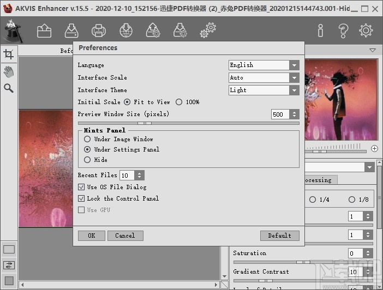Viewport: 383px width, 290px height.
Task: Open help question mark icon
Action: pyautogui.click(x=343, y=31)
